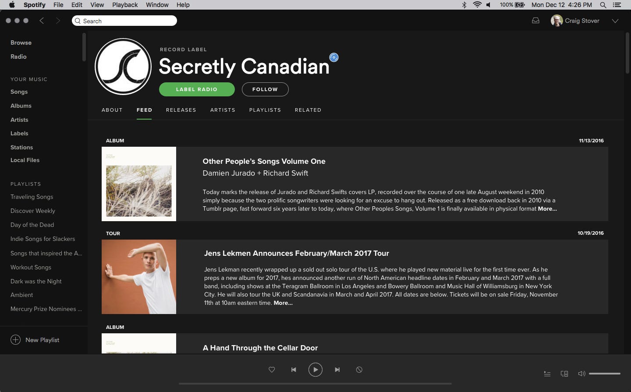Expand Other People's Songs description with More...

pos(547,208)
